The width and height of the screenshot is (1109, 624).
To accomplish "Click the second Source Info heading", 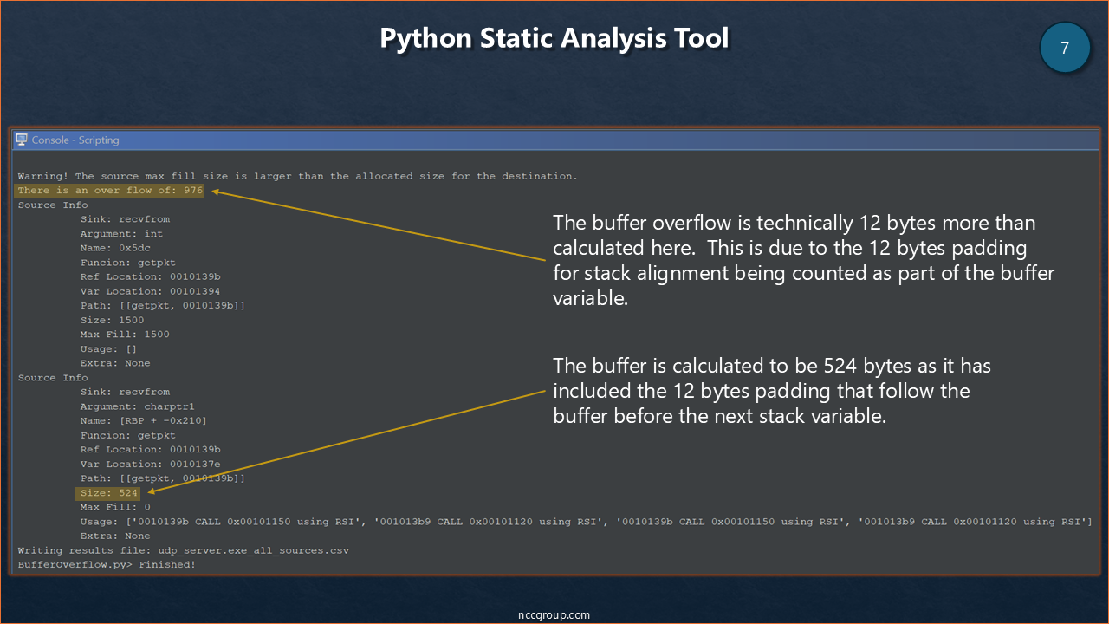I will 53,378.
